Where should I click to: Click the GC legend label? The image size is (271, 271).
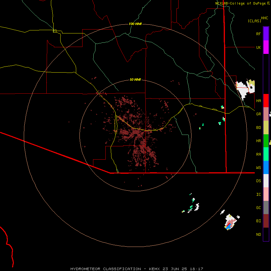tap(258, 208)
